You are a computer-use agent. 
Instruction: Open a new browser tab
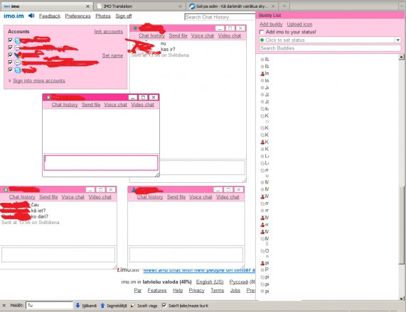point(284,6)
